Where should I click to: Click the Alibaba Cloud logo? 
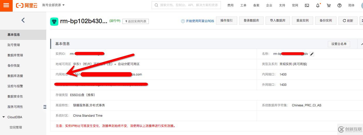pos(27,5)
